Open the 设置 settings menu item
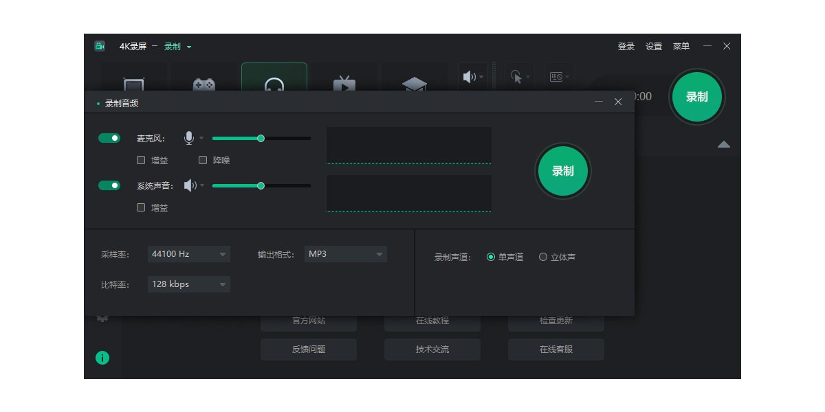Viewport: 825px width, 412px height. [653, 47]
